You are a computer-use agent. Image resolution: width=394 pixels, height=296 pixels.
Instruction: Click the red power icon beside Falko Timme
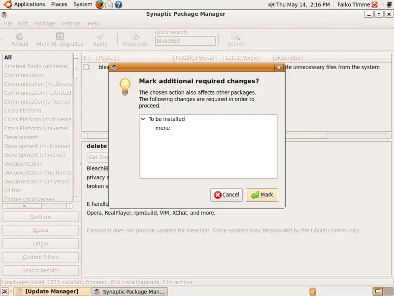[x=375, y=4]
